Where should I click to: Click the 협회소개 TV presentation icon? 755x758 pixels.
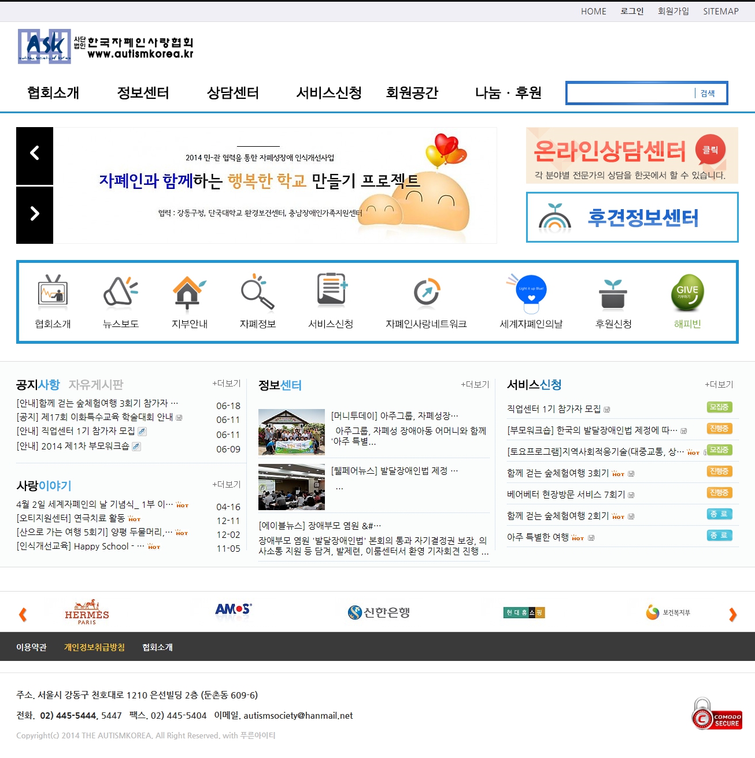click(x=53, y=291)
